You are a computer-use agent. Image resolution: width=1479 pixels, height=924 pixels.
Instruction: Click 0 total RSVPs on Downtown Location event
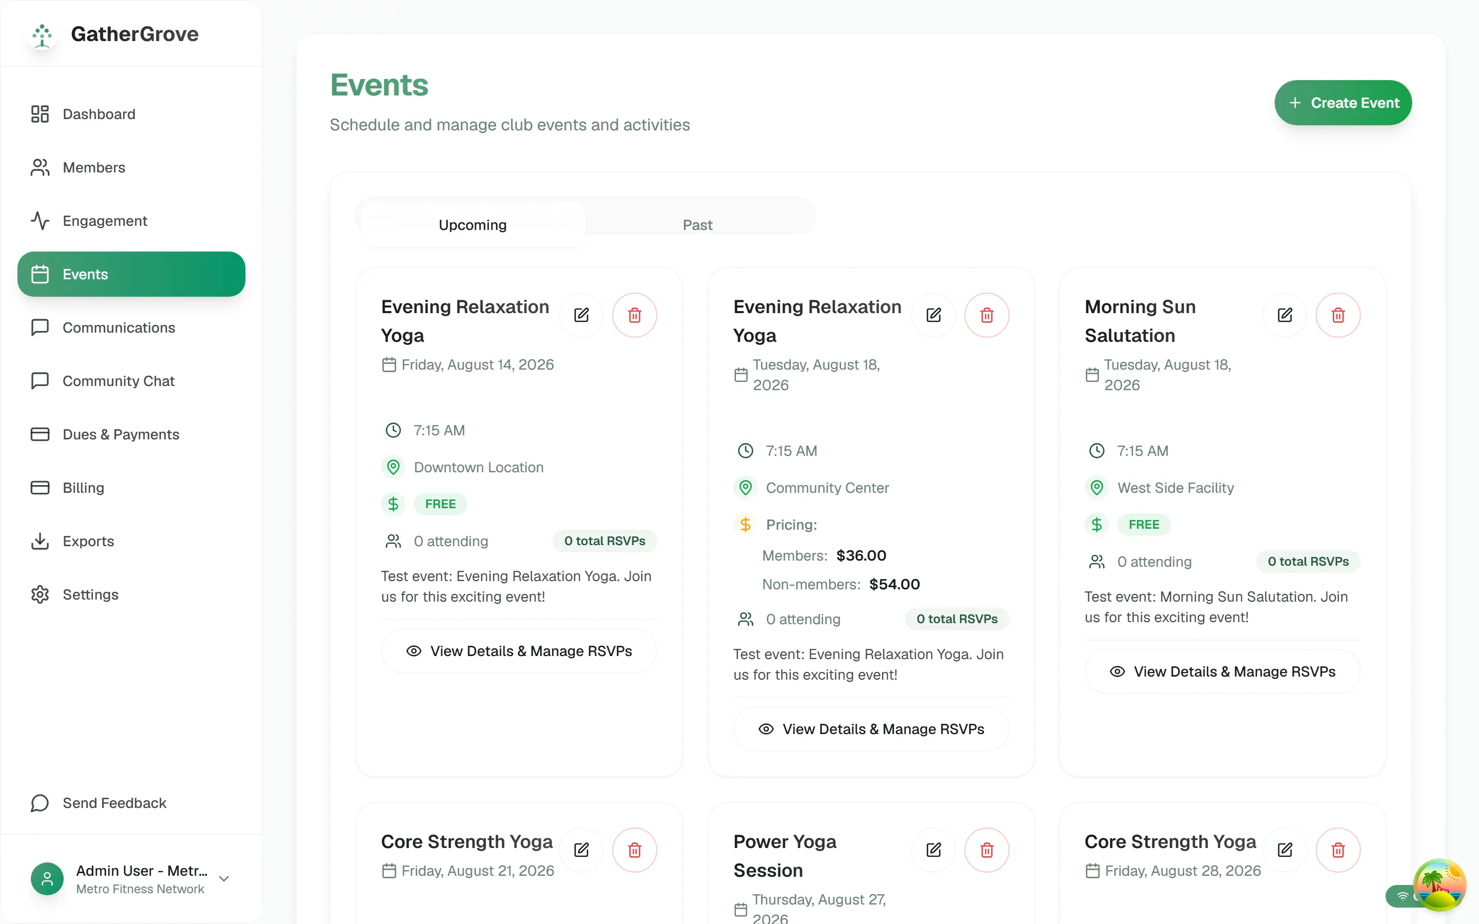click(604, 541)
